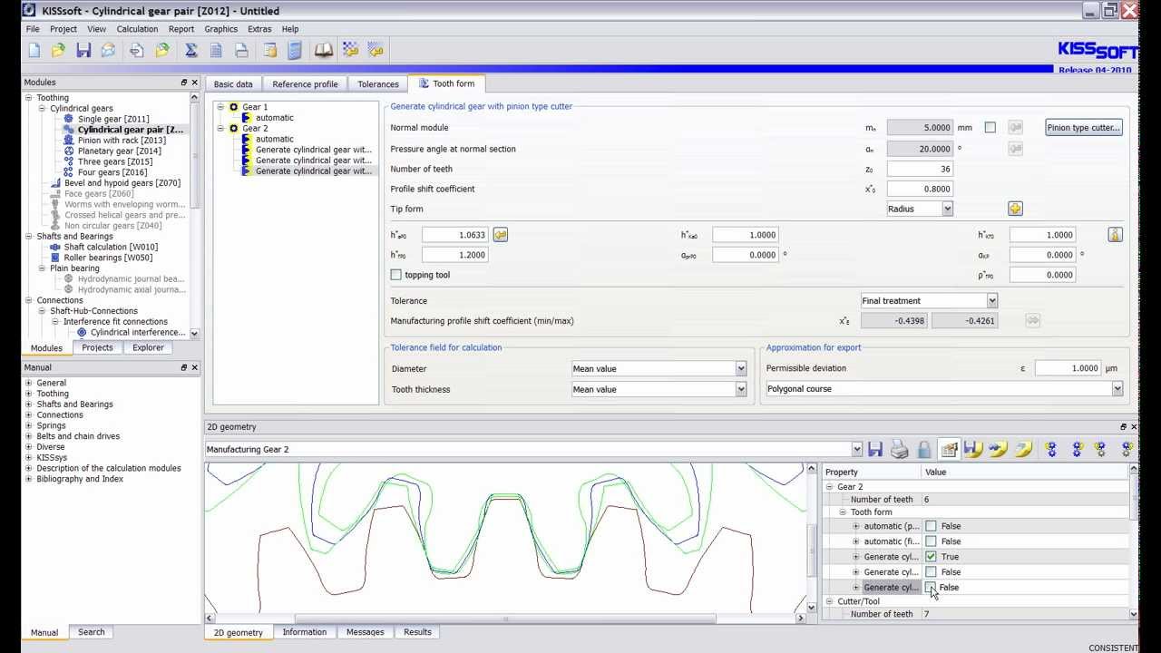Click the Open file folder icon in main toolbar
The image size is (1161, 653).
pos(58,50)
